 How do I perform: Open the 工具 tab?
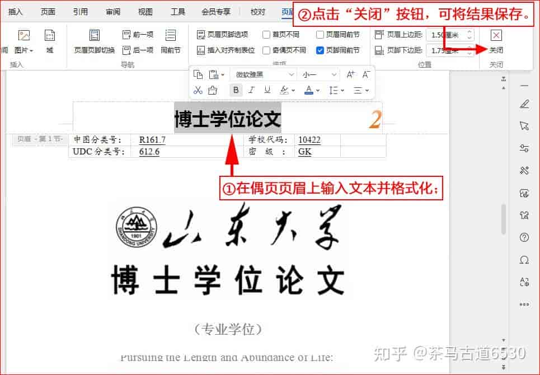click(178, 12)
